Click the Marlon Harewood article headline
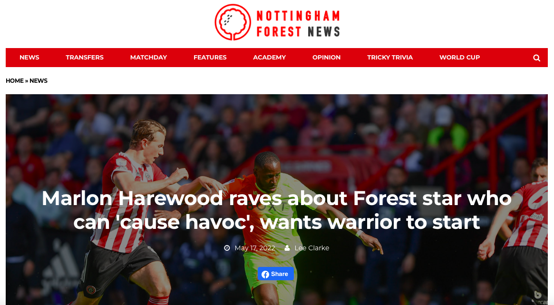 (277, 210)
